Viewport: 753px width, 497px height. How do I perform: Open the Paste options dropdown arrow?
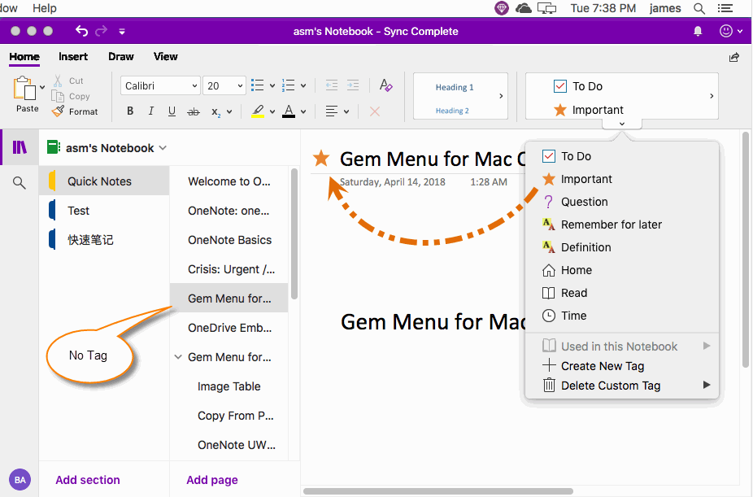tap(42, 87)
